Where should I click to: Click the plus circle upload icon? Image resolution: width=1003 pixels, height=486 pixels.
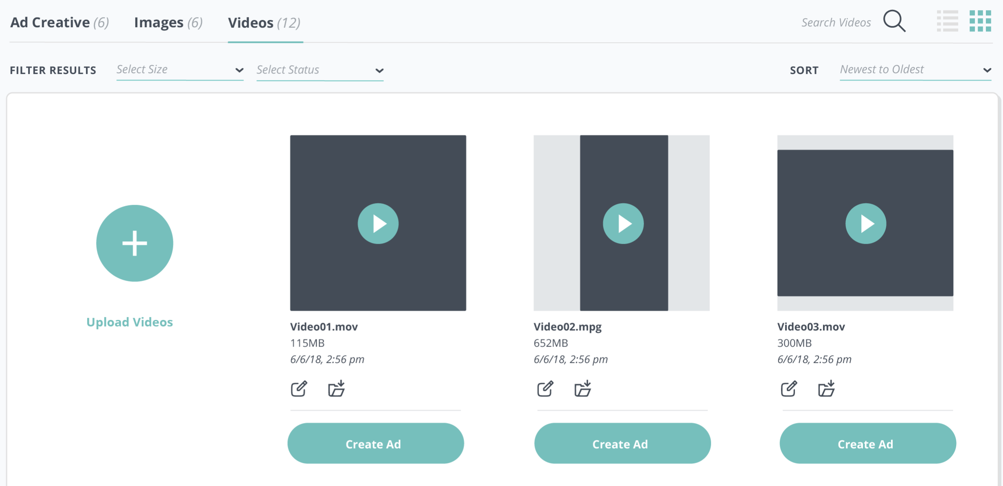click(135, 243)
